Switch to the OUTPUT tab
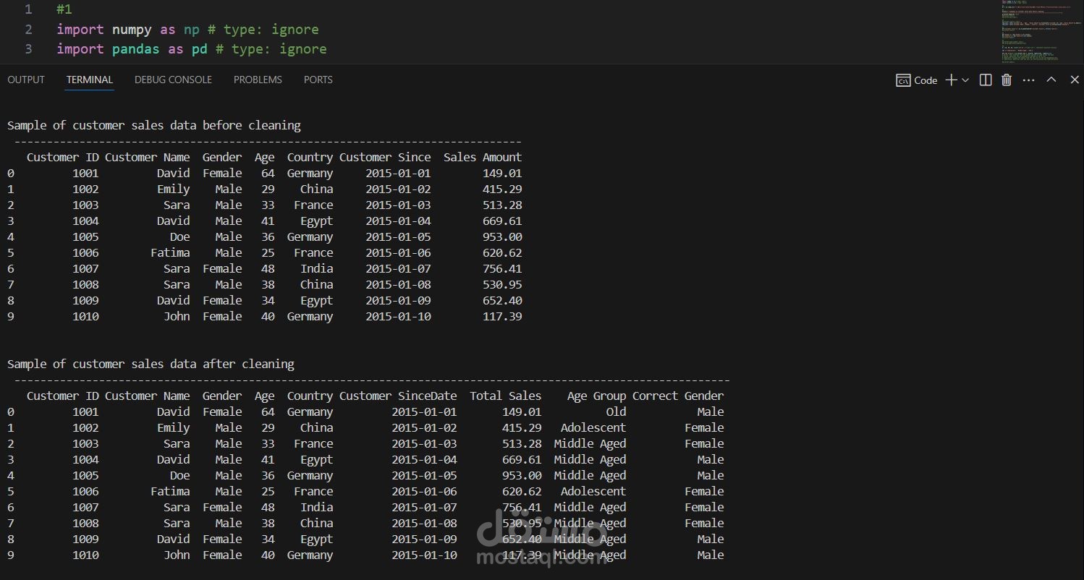This screenshot has width=1084, height=580. (x=26, y=80)
